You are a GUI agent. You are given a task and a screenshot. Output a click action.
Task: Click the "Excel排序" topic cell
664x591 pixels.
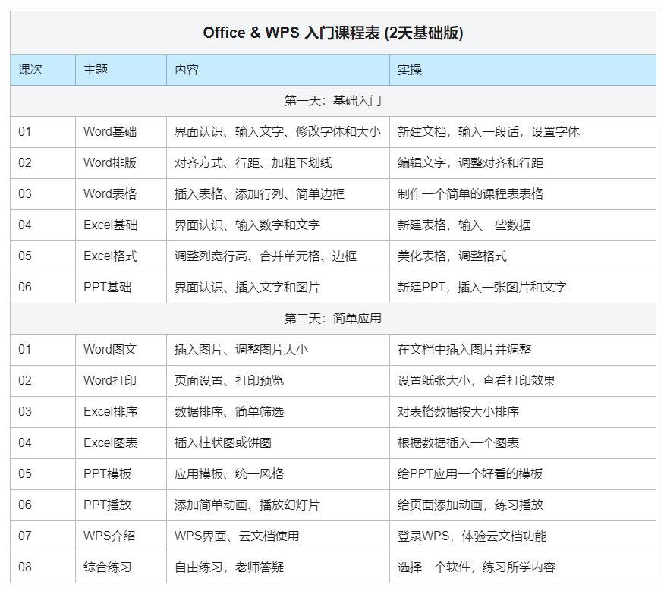click(x=121, y=412)
